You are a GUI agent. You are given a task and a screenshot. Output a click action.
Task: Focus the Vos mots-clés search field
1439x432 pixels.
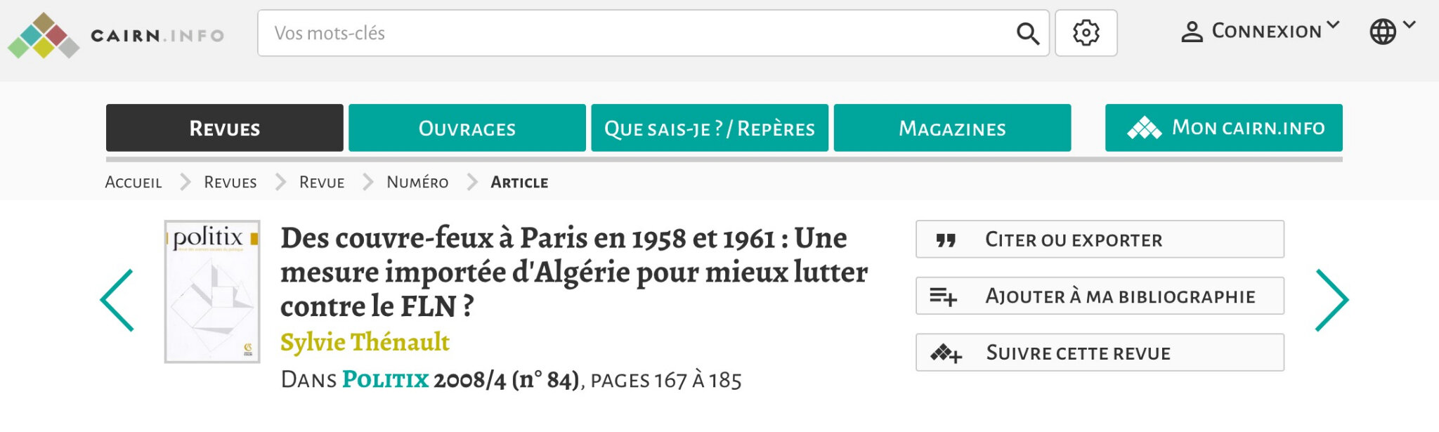pos(632,33)
